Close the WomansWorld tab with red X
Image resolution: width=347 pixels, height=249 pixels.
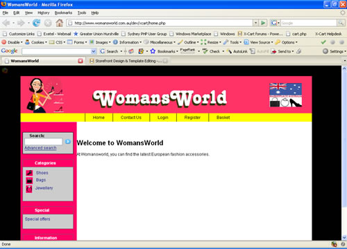tap(81, 61)
